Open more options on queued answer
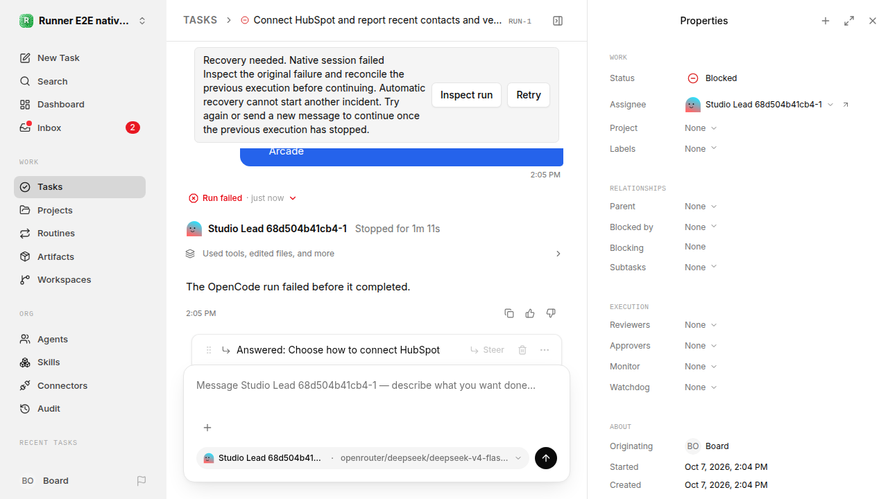The image size is (888, 499). point(545,350)
